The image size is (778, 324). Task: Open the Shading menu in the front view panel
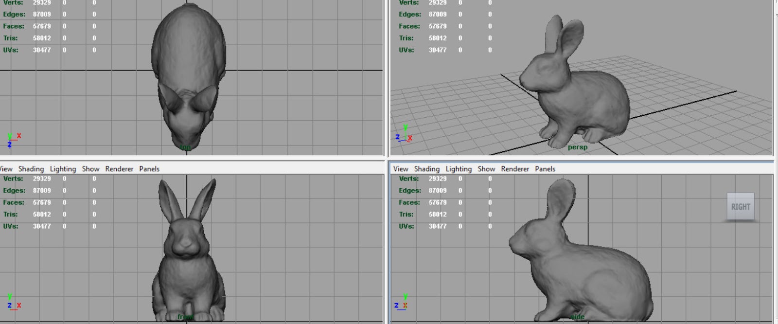(x=31, y=169)
